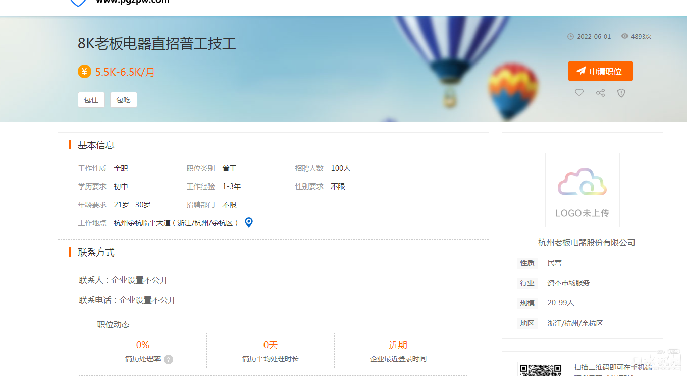Click recruit number value 100人
The height and width of the screenshot is (376, 687).
[x=341, y=168]
